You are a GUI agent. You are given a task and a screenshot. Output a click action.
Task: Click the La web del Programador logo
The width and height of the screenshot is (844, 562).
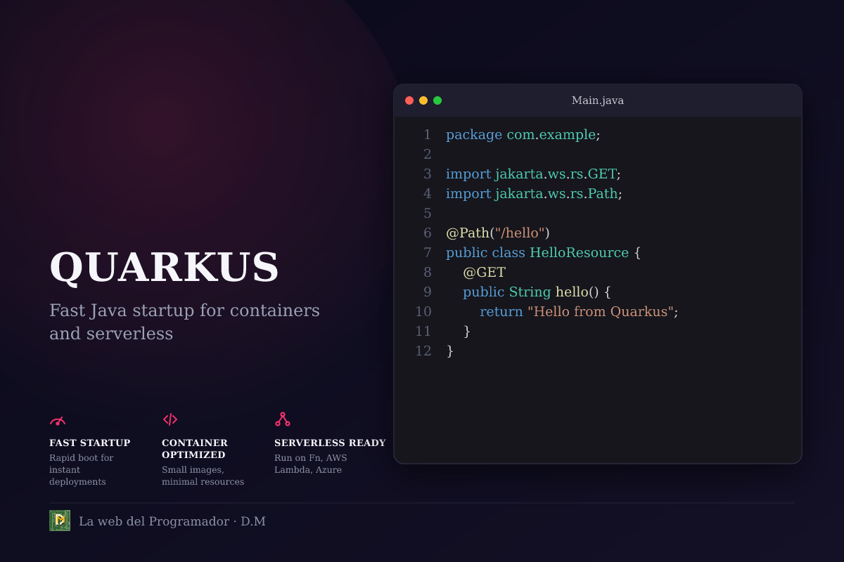(x=60, y=521)
